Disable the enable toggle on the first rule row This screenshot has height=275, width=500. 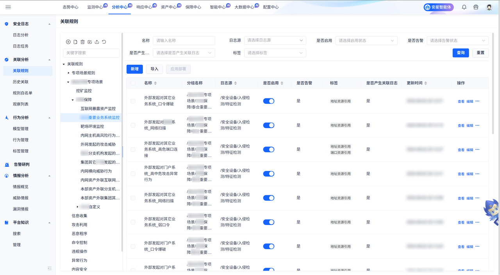pos(269,101)
